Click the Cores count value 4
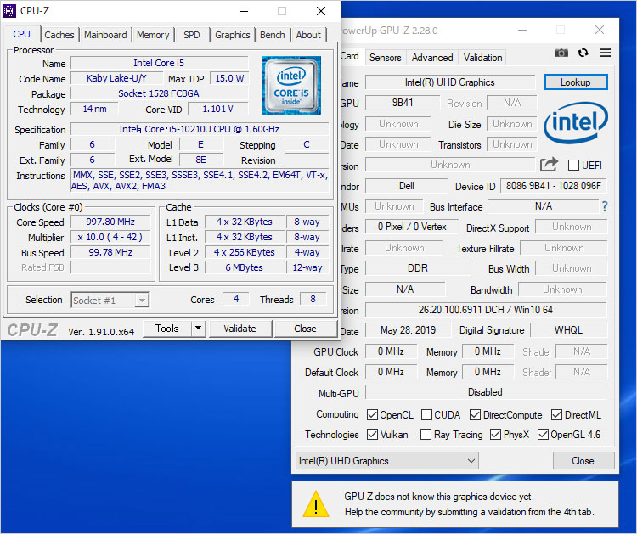 point(236,300)
